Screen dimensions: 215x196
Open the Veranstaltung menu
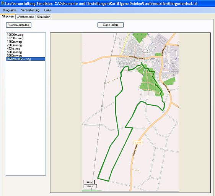[x=30, y=10]
